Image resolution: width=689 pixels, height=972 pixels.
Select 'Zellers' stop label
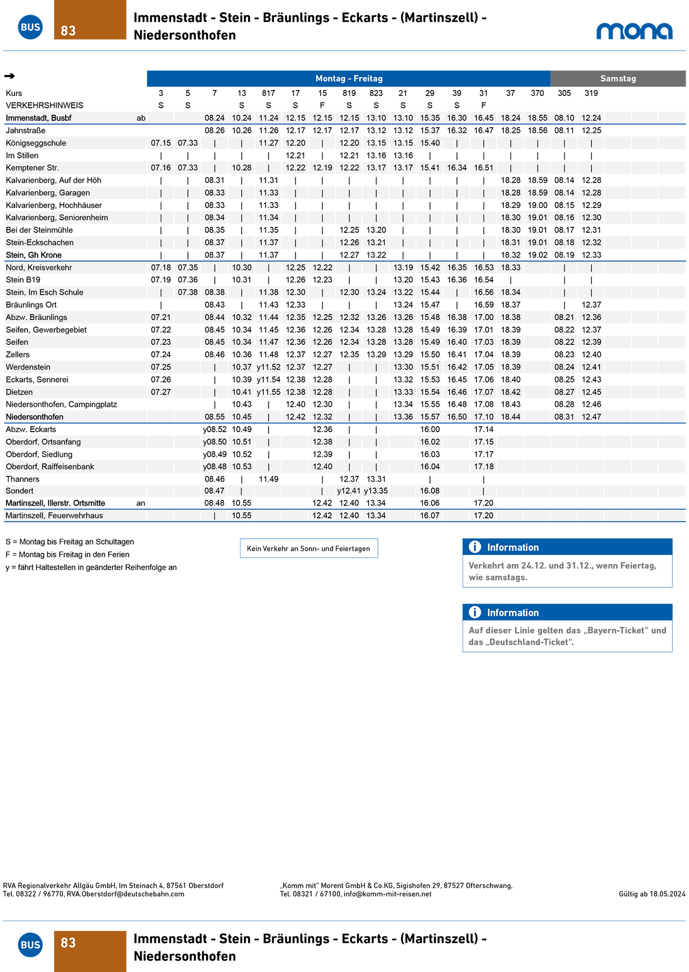(18, 355)
